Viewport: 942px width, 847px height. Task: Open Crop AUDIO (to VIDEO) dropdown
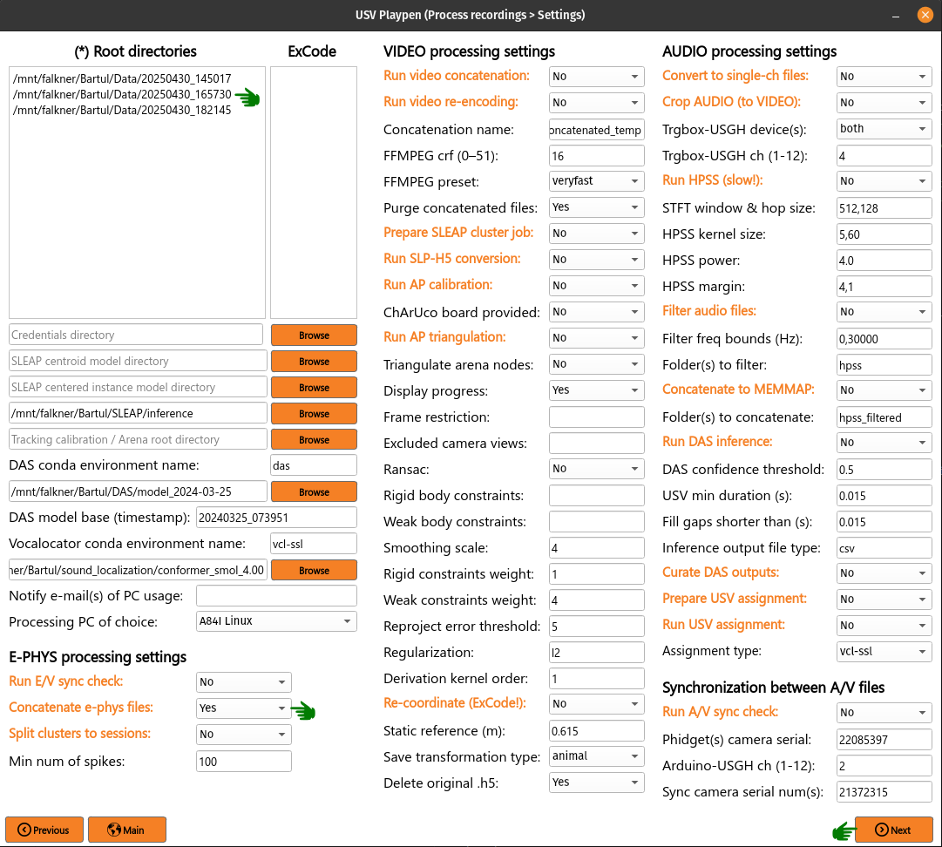[x=884, y=103]
